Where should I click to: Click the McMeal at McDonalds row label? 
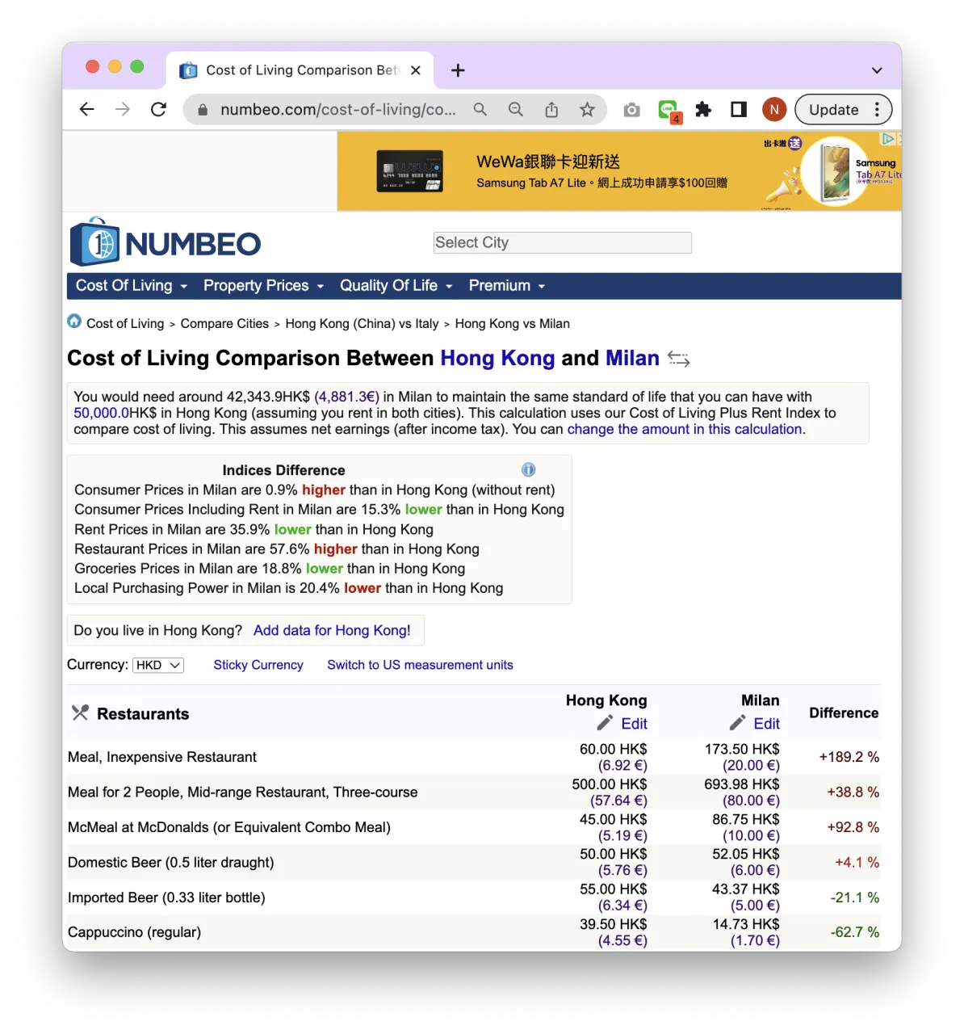pyautogui.click(x=229, y=827)
